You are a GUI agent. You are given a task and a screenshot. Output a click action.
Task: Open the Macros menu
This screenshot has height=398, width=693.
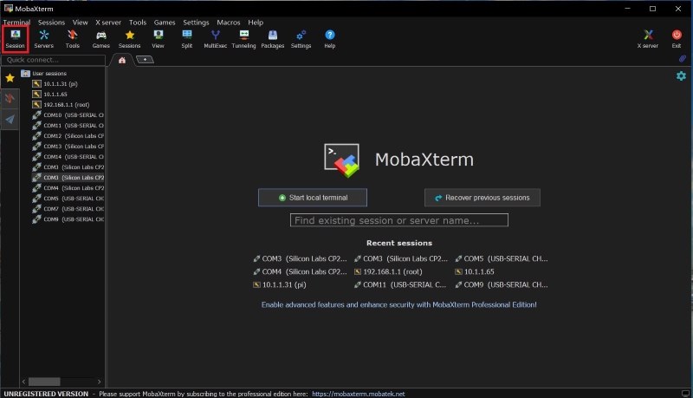229,22
